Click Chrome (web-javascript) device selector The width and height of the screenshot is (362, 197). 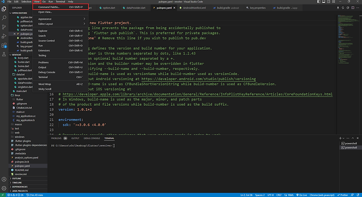click(x=322, y=195)
